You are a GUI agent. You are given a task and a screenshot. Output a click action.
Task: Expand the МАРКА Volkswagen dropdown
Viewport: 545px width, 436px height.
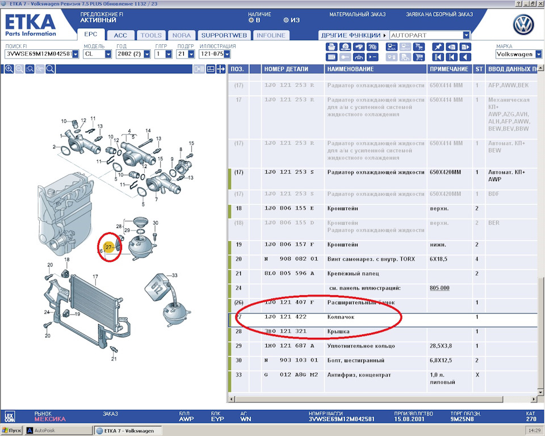(x=538, y=54)
